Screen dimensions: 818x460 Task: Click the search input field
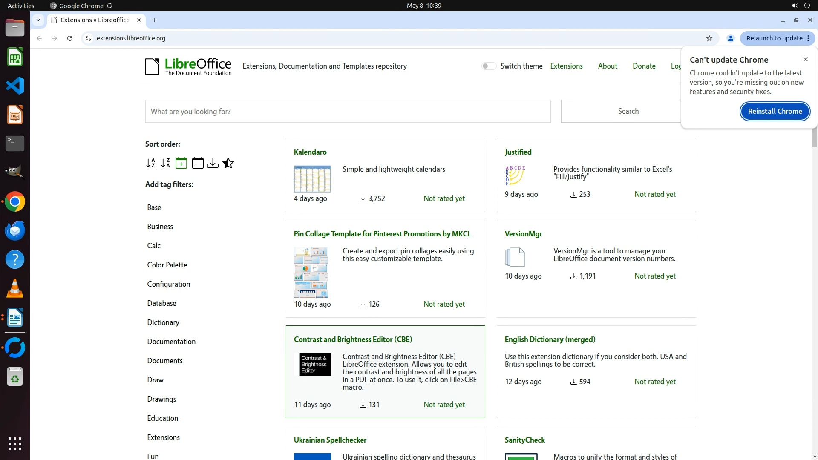(x=348, y=112)
